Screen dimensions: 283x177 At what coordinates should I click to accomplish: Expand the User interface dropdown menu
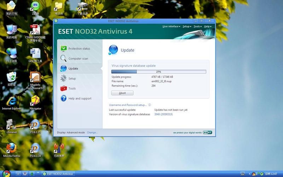tap(171, 27)
